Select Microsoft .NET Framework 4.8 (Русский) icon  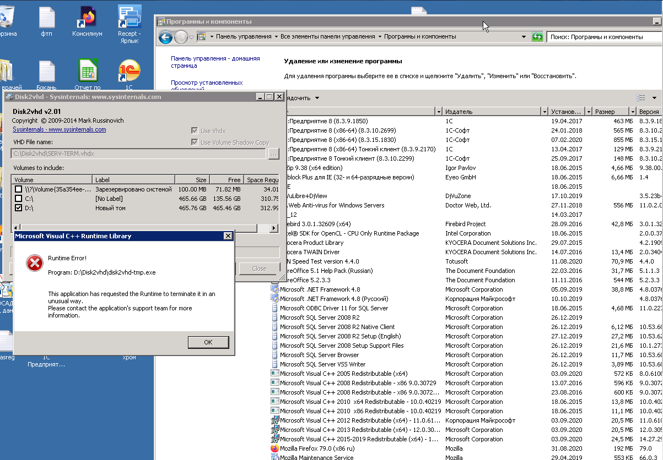[x=276, y=299]
